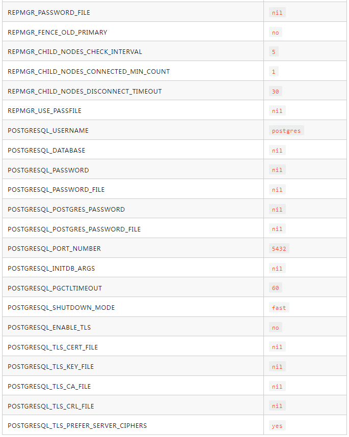Click the REPMGR_CHILD_NODES_CONNECTED_MIN_COUNT cell

tap(89, 72)
